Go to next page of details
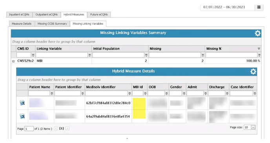The height and width of the screenshot is (143, 270). [67, 128]
